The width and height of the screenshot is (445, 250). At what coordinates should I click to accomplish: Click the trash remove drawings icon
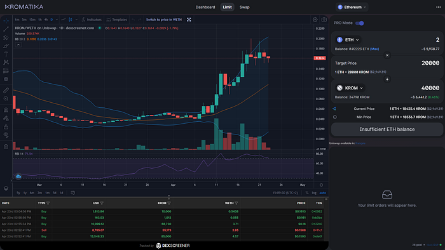point(6,147)
